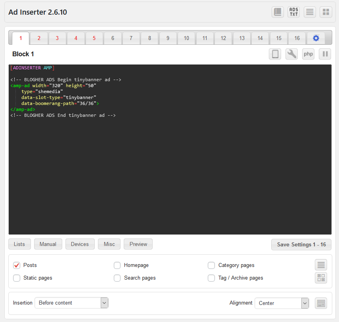Screen dimensions: 339x322
Task: Toggle the tablet preview icon for Block 1
Action: coord(275,54)
